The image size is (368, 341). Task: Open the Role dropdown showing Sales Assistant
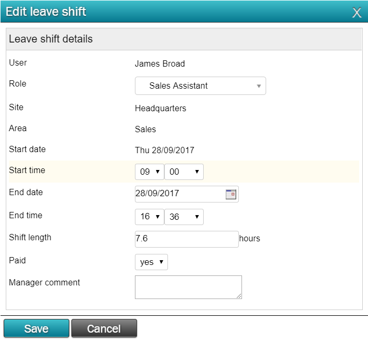click(x=201, y=86)
